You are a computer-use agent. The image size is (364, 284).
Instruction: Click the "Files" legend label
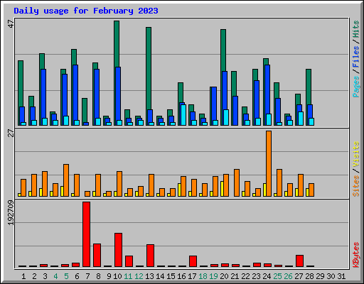click(x=355, y=57)
